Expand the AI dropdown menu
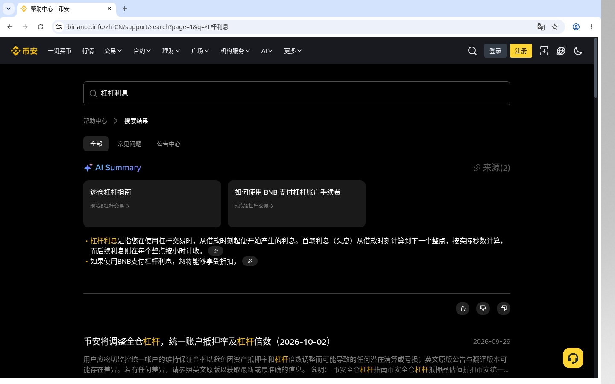The height and width of the screenshot is (384, 615). 267,51
